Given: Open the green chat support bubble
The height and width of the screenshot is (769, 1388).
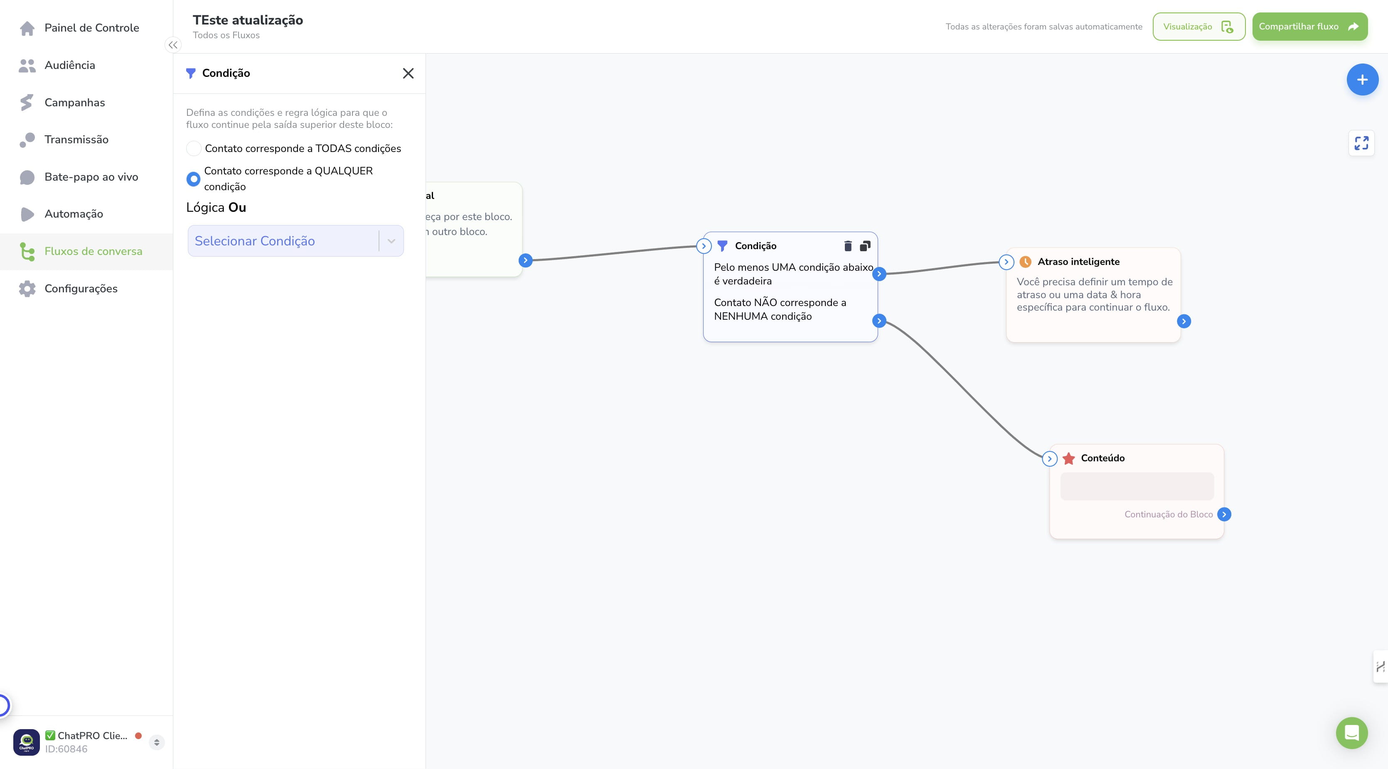Looking at the screenshot, I should click(1351, 733).
